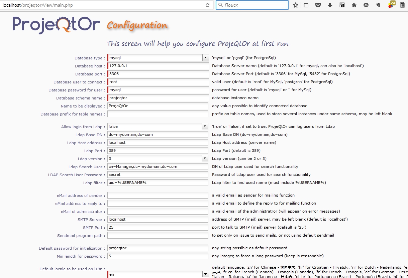Focus the browser address bar

tap(101, 5)
